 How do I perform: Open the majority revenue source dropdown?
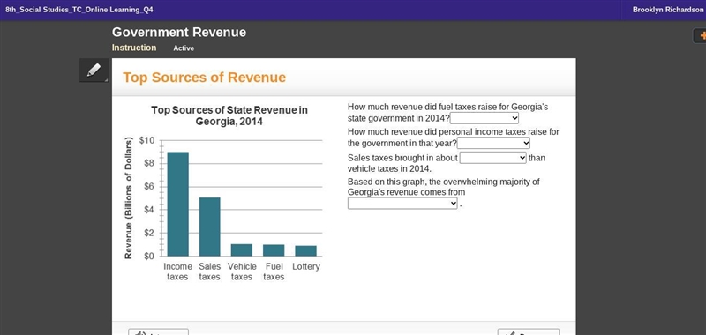pyautogui.click(x=402, y=204)
